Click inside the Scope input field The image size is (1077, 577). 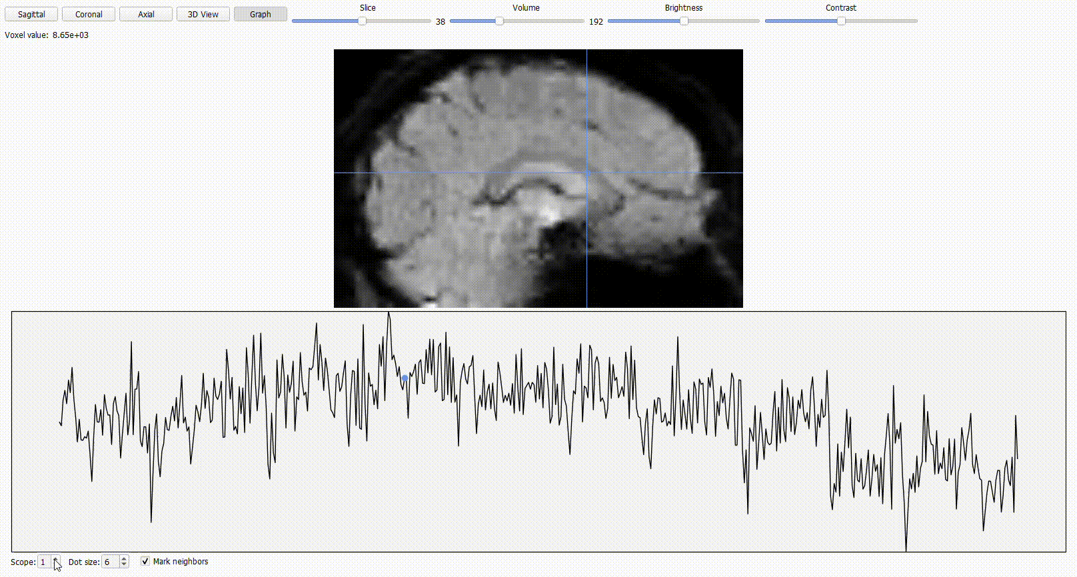45,562
